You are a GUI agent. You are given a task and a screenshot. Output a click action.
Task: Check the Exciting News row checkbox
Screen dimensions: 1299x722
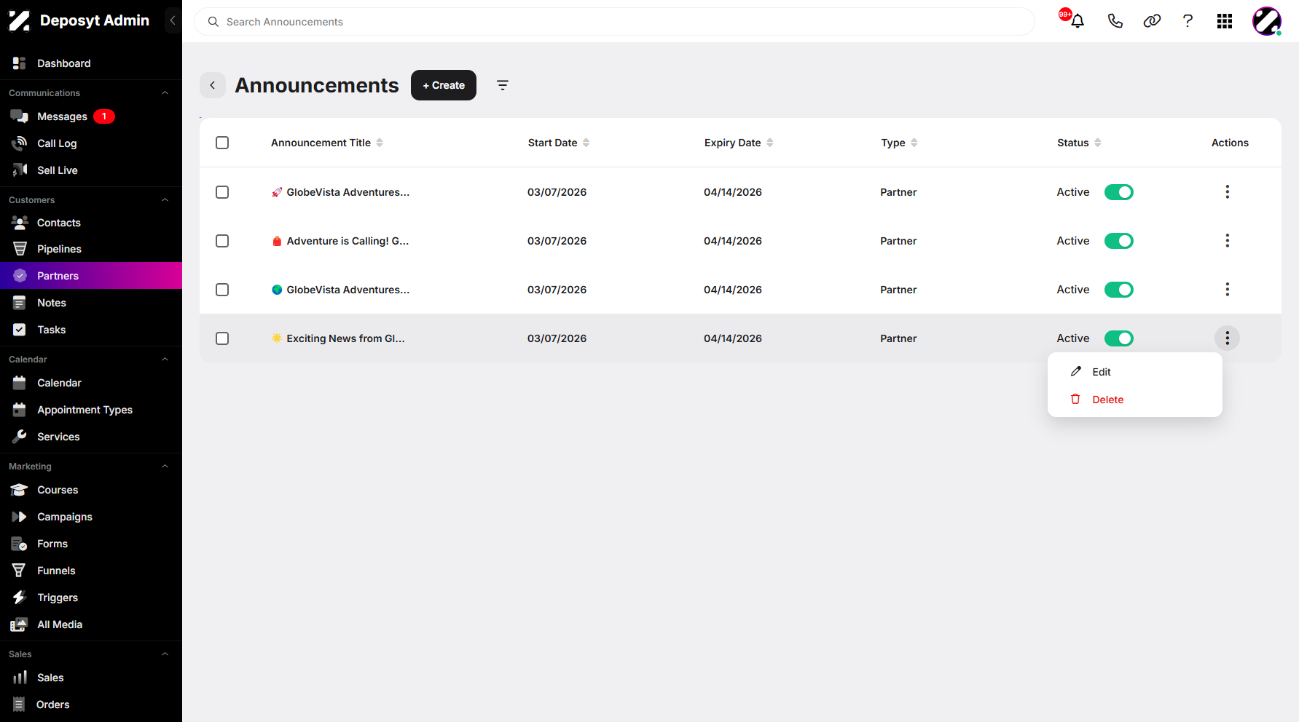click(222, 338)
